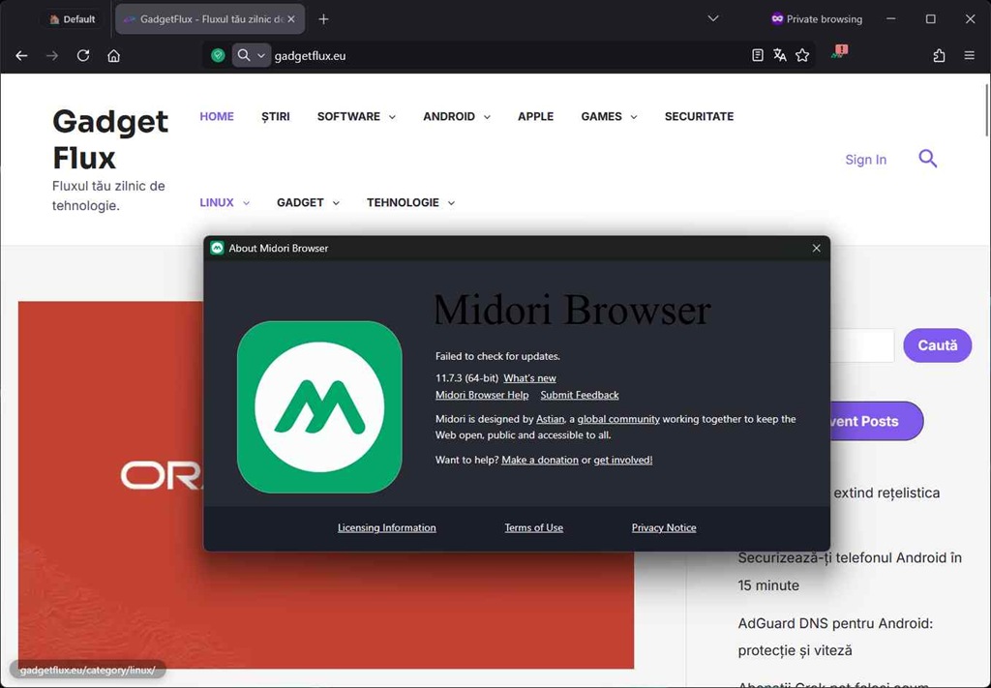The height and width of the screenshot is (688, 991).
Task: Open the Privacy Notice link
Action: coord(664,527)
